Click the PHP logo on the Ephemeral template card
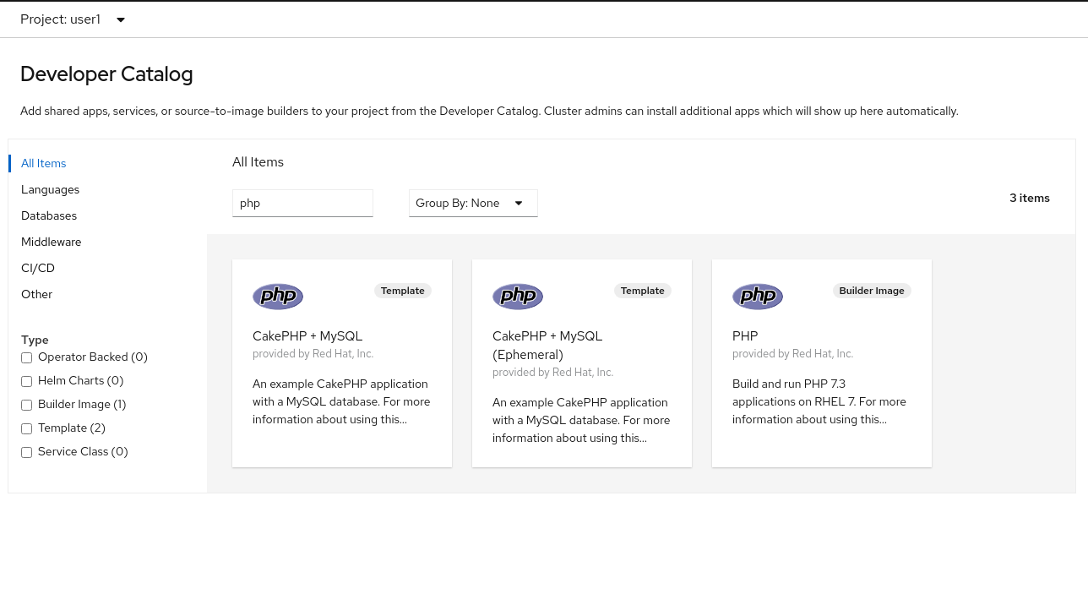 (x=518, y=296)
